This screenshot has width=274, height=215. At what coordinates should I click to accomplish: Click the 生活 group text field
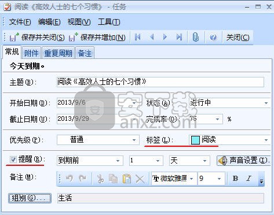pyautogui.click(x=160, y=198)
